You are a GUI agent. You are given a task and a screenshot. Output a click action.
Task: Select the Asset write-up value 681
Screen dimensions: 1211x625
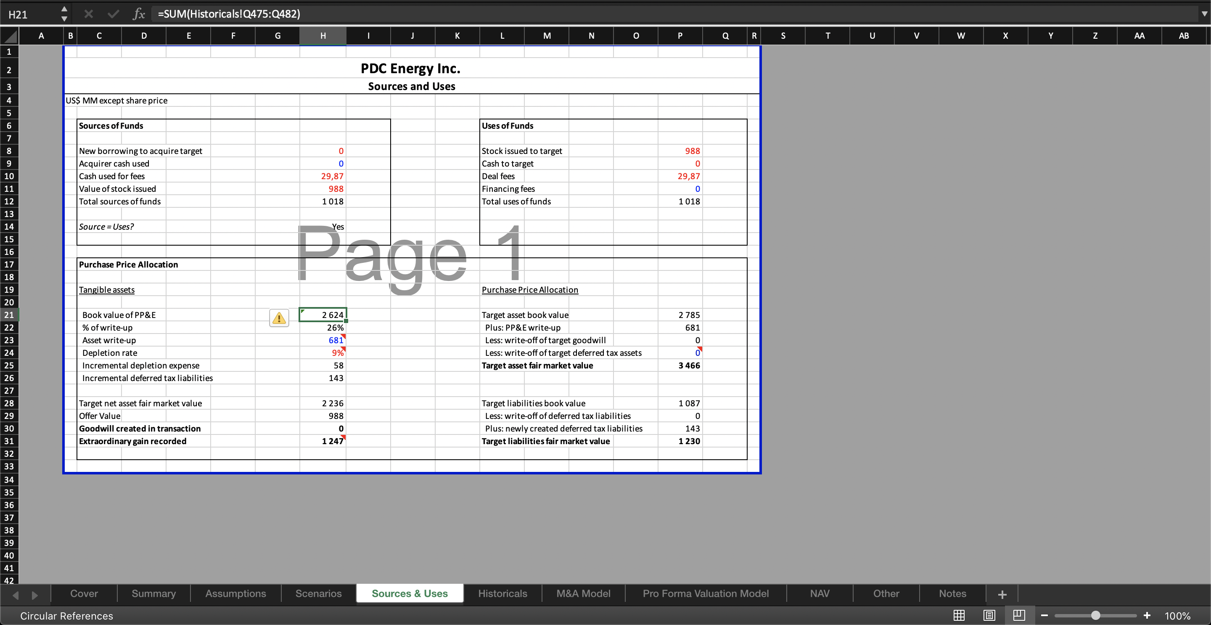pos(323,340)
